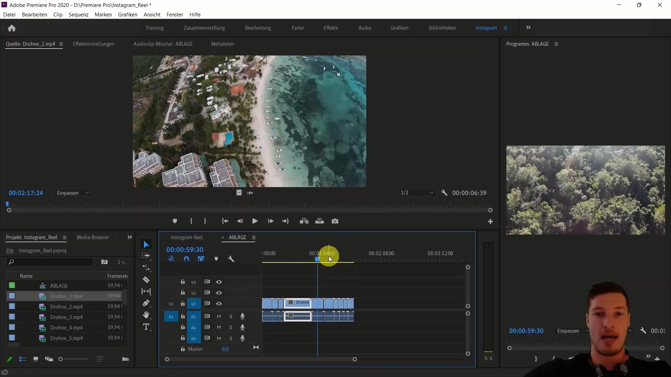Toggle Linked Selection in timeline
The image size is (671, 377).
coord(201,259)
